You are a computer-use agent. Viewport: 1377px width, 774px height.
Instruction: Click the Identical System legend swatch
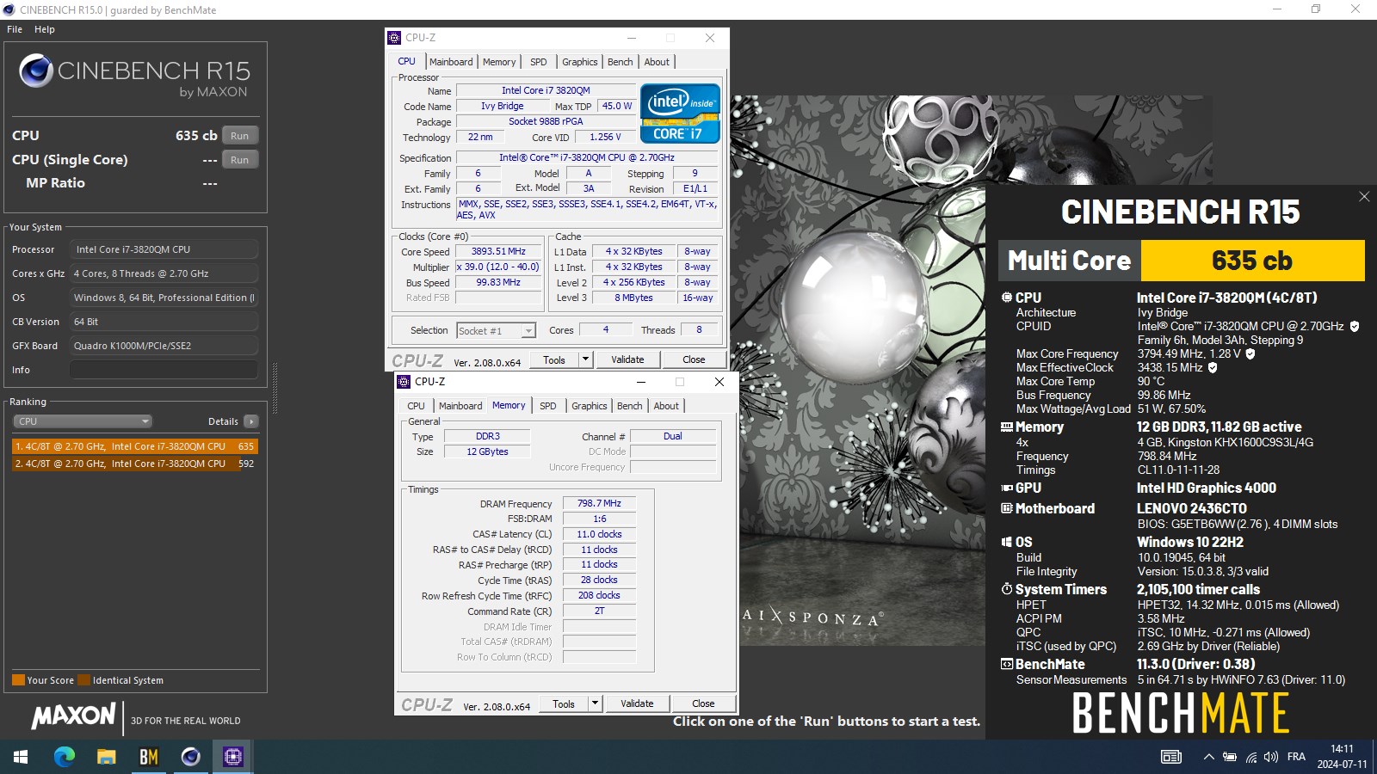[83, 680]
